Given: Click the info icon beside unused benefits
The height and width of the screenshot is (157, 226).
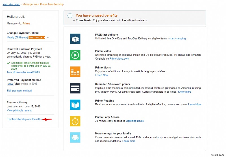Looking at the screenshot, I should coord(70,16).
